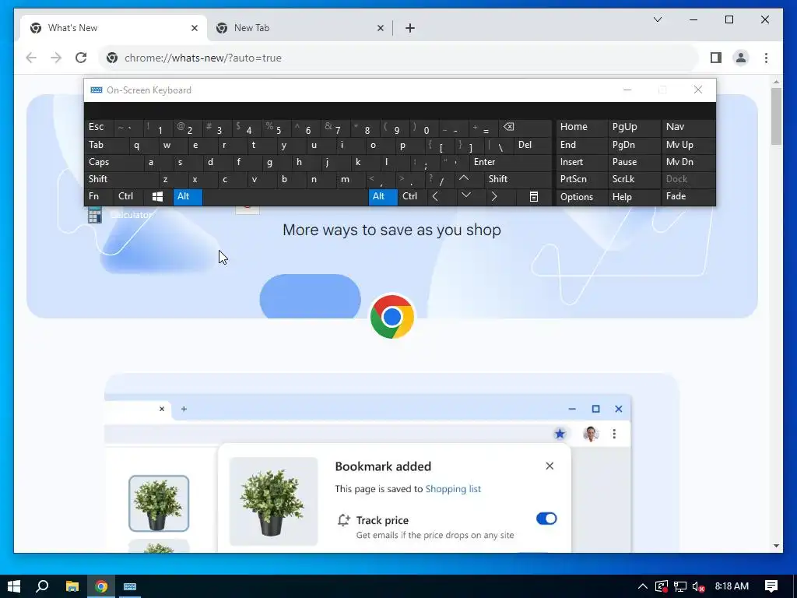The image size is (797, 598).
Task: Open the Shopping list link
Action: (453, 489)
